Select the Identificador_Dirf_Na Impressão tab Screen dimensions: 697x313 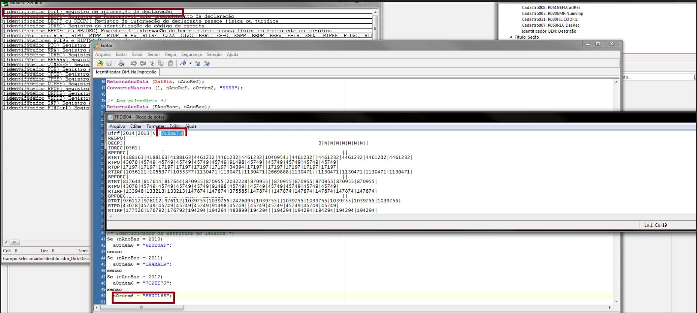126,72
